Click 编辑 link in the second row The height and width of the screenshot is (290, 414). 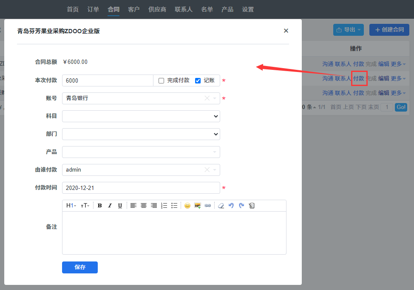click(x=384, y=79)
